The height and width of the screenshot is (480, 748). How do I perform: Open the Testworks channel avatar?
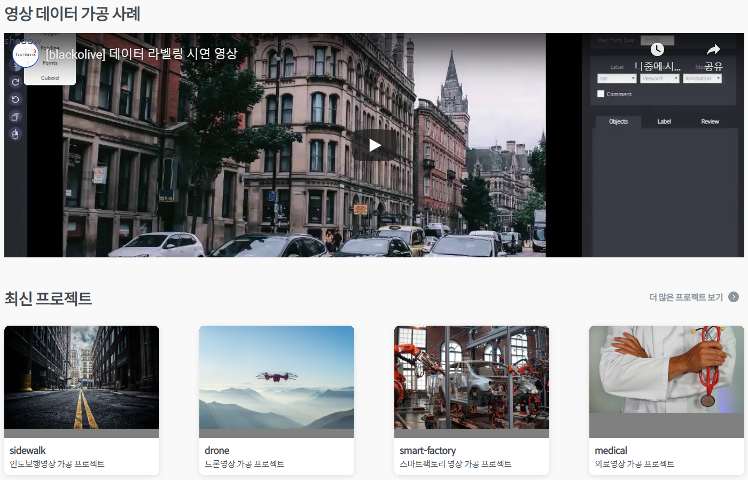26,54
